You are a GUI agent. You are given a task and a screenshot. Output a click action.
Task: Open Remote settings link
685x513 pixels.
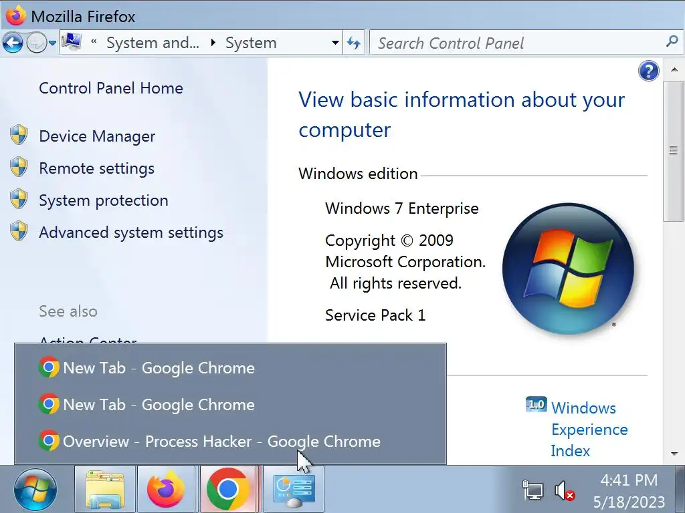pyautogui.click(x=96, y=168)
